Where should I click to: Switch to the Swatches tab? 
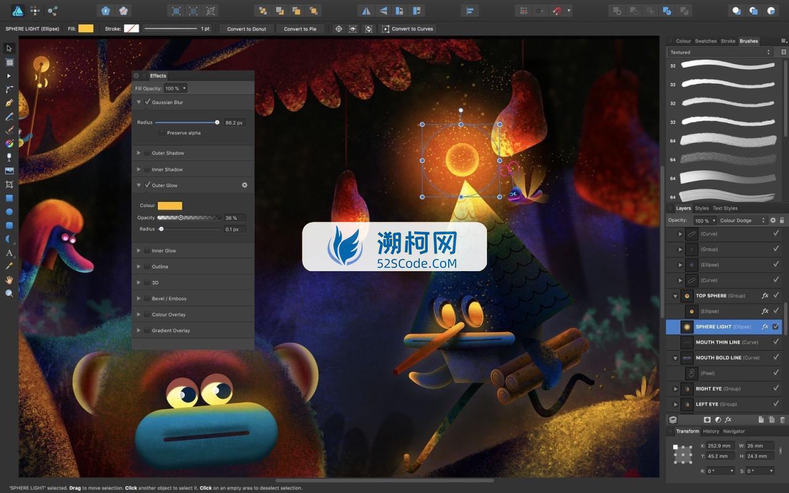(x=706, y=41)
